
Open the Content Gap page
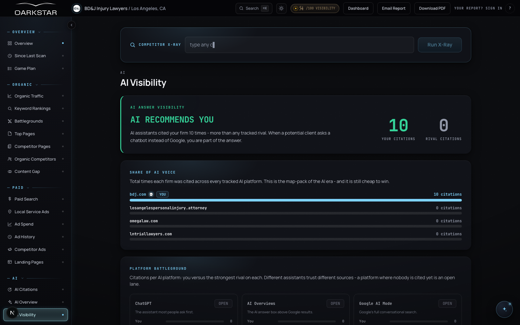tap(35, 172)
